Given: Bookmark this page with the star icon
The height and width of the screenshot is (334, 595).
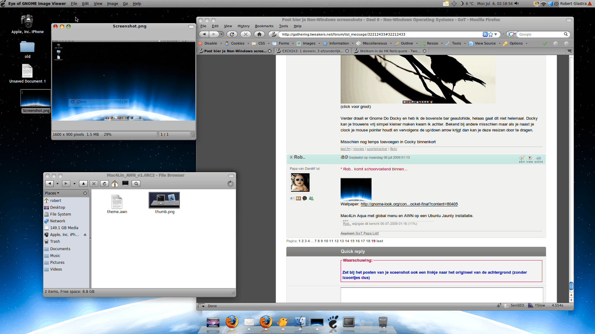Looking at the screenshot, I should point(491,34).
